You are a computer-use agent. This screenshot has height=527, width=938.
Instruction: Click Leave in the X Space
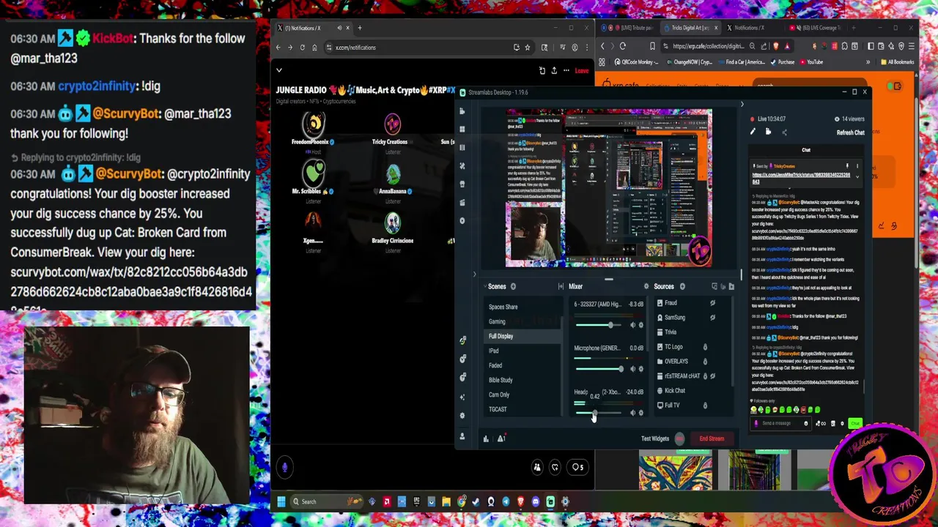click(581, 70)
